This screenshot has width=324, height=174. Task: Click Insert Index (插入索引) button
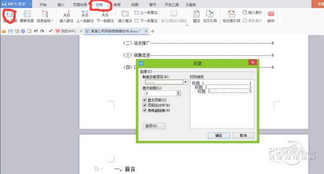click(x=252, y=12)
